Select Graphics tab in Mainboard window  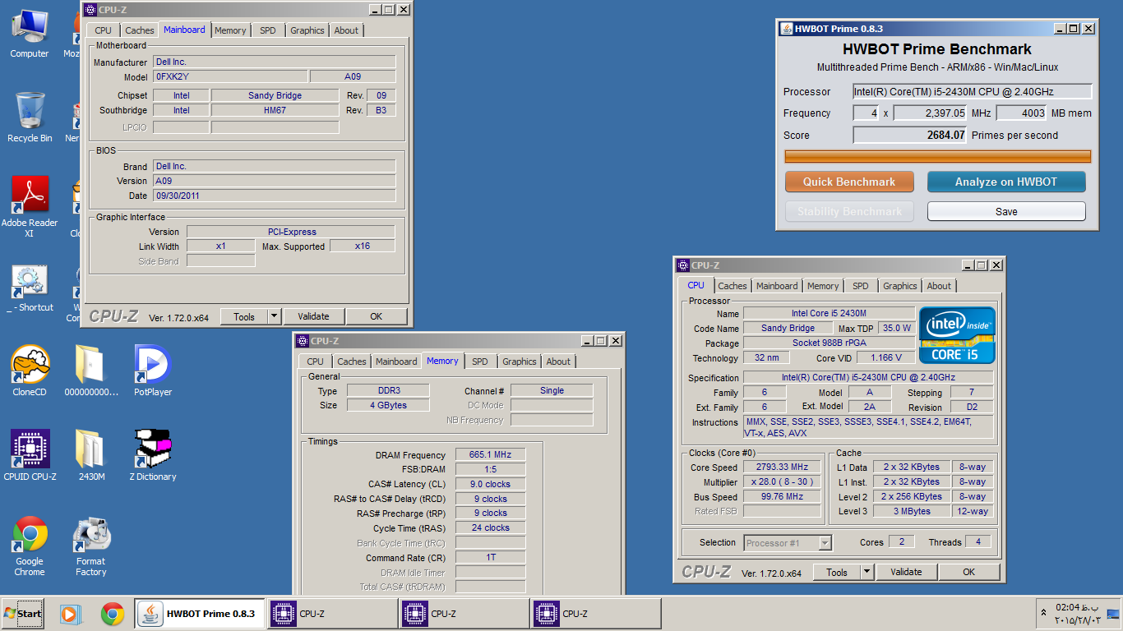click(x=307, y=30)
